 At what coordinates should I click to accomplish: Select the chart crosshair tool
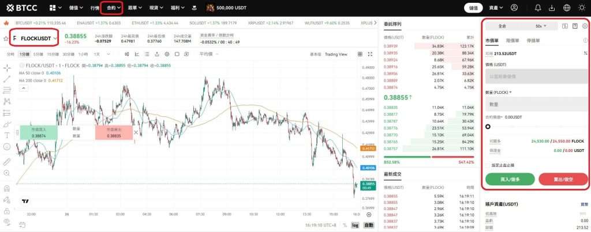pos(7,69)
